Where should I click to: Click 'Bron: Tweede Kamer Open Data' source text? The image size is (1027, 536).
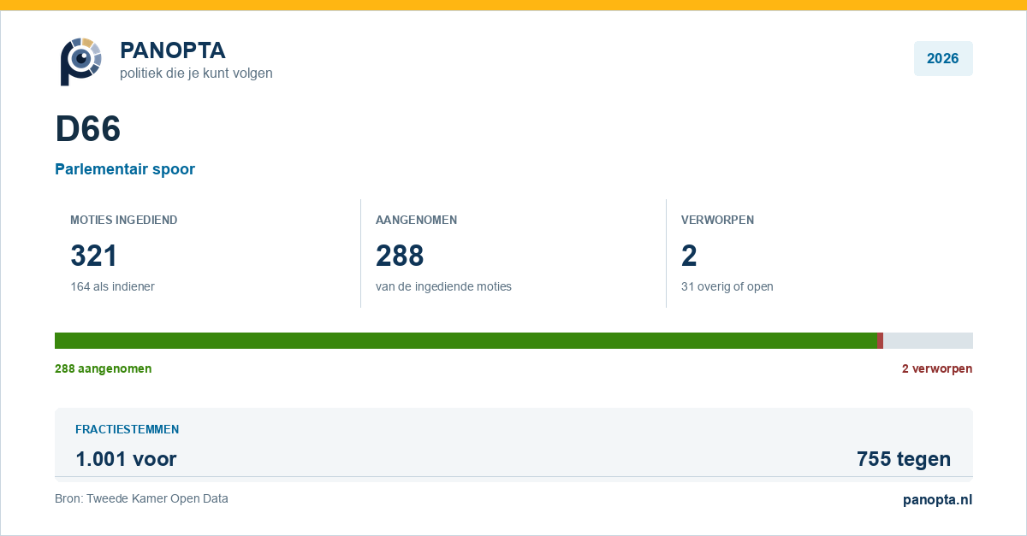(x=141, y=498)
